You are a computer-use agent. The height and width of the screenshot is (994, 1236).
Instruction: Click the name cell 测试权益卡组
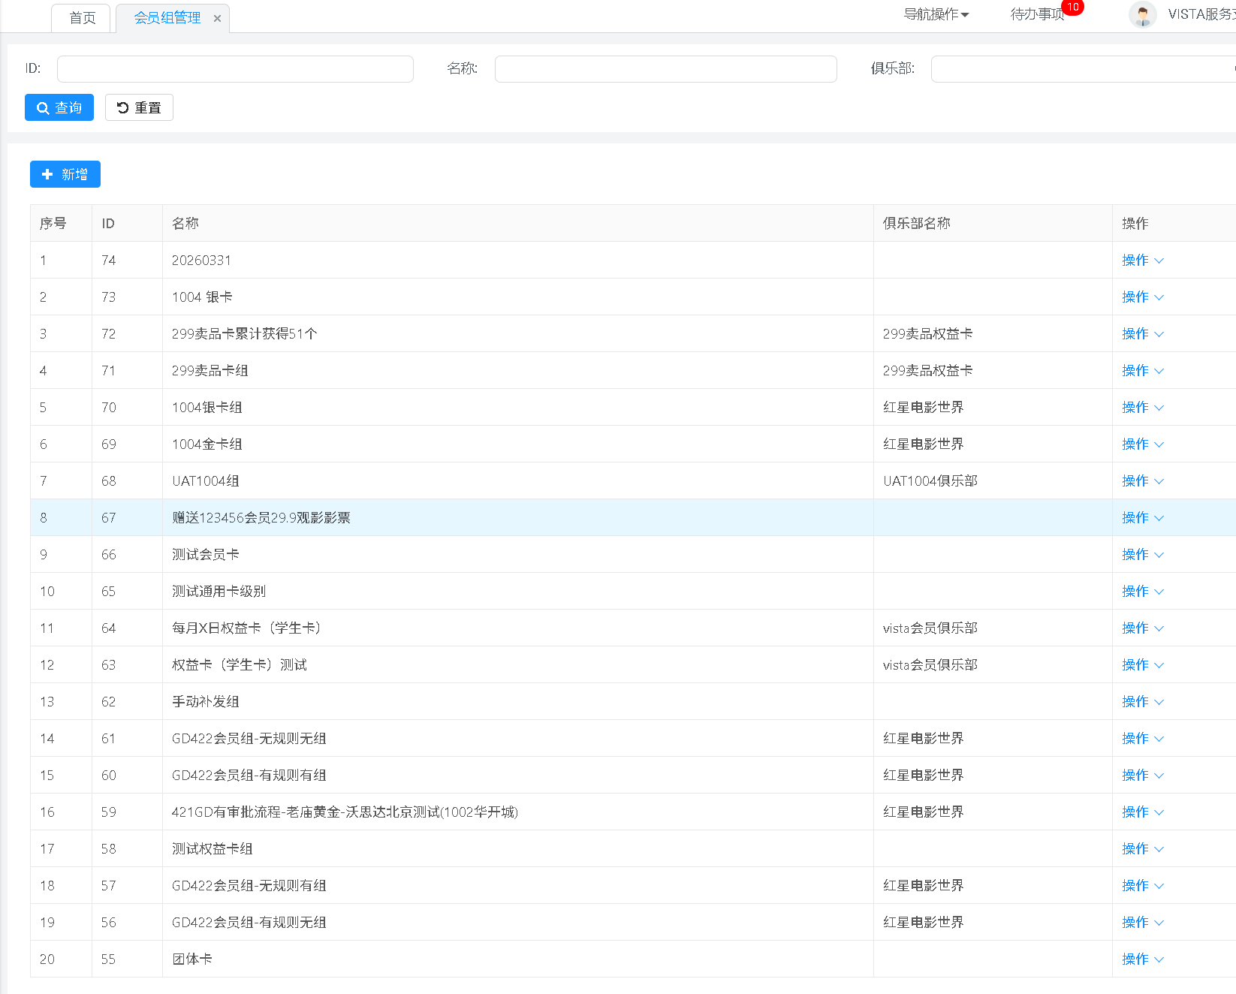[x=518, y=849]
